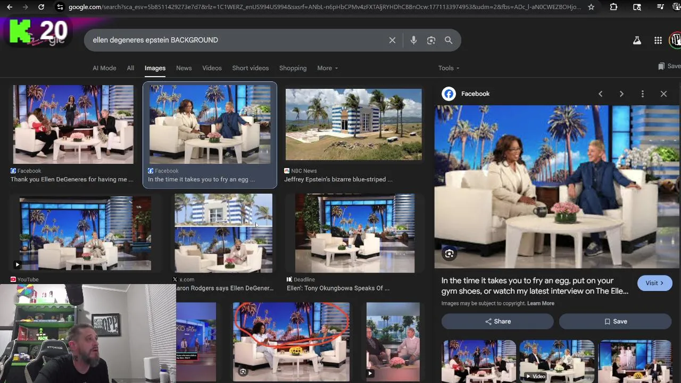The height and width of the screenshot is (383, 681).
Task: Open Google account profile avatar
Action: (x=676, y=40)
